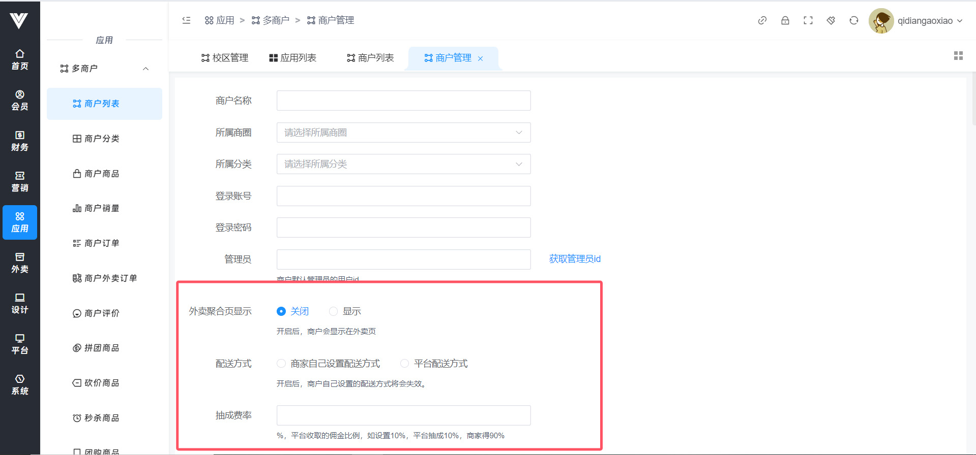Select 显示 for 外卖聚合页显示
Screen dimensions: 976x455
pos(334,311)
